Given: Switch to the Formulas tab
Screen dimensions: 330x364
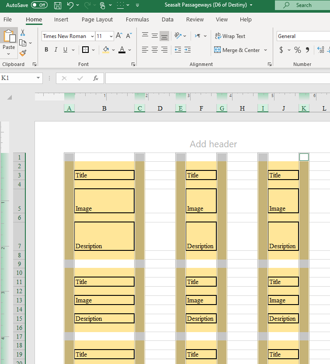Looking at the screenshot, I should (x=137, y=19).
